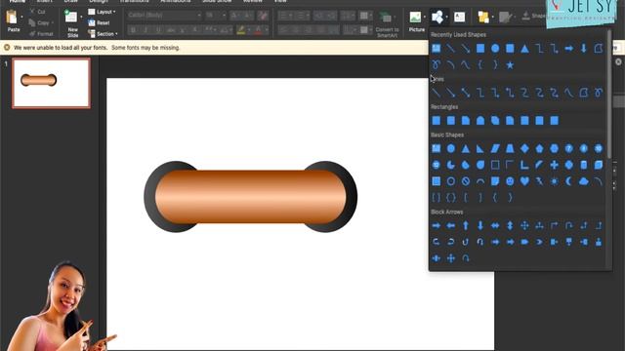Dismiss the missing fonts warning bar
The height and width of the screenshot is (351, 625).
[7, 48]
